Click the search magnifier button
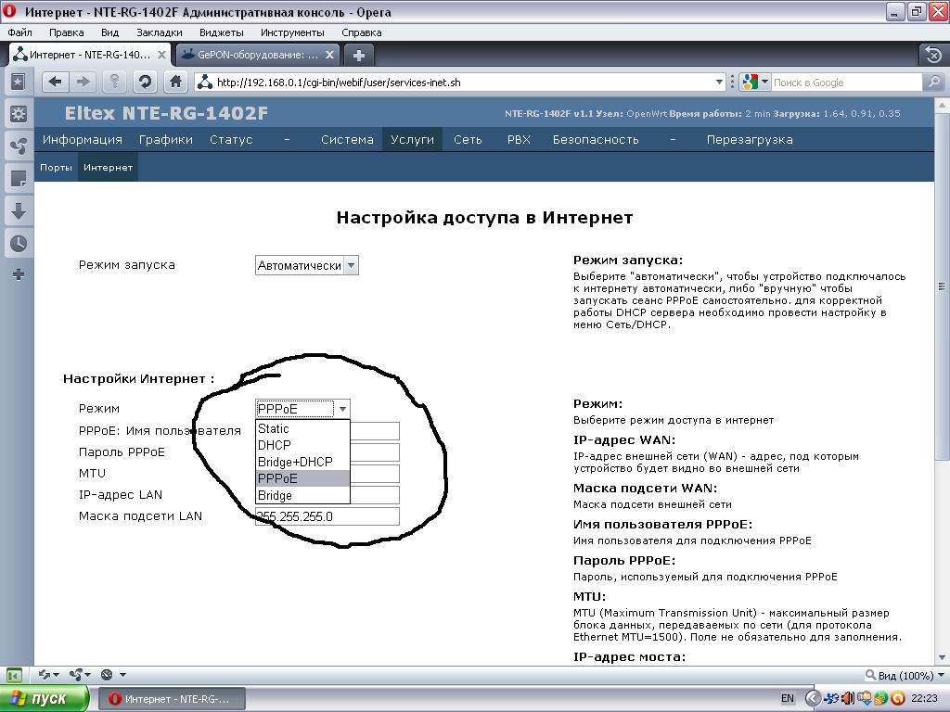 coord(933,82)
